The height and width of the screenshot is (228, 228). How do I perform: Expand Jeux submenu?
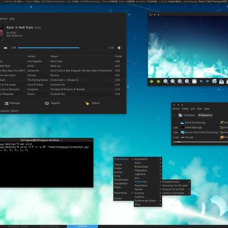pyautogui.click(x=148, y=178)
